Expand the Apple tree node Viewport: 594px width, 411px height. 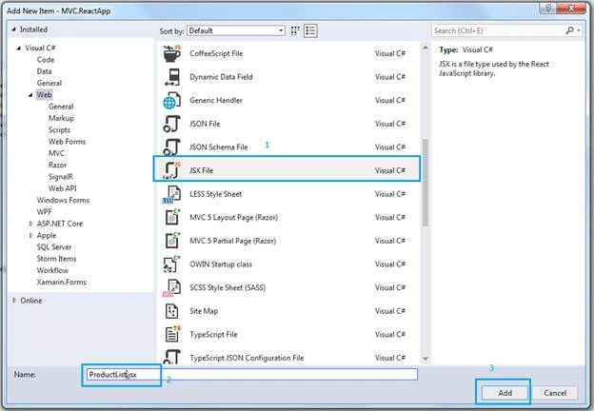point(30,235)
